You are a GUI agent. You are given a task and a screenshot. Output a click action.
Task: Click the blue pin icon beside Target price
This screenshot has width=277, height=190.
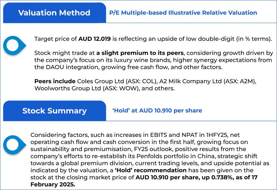pyautogui.click(x=14, y=45)
